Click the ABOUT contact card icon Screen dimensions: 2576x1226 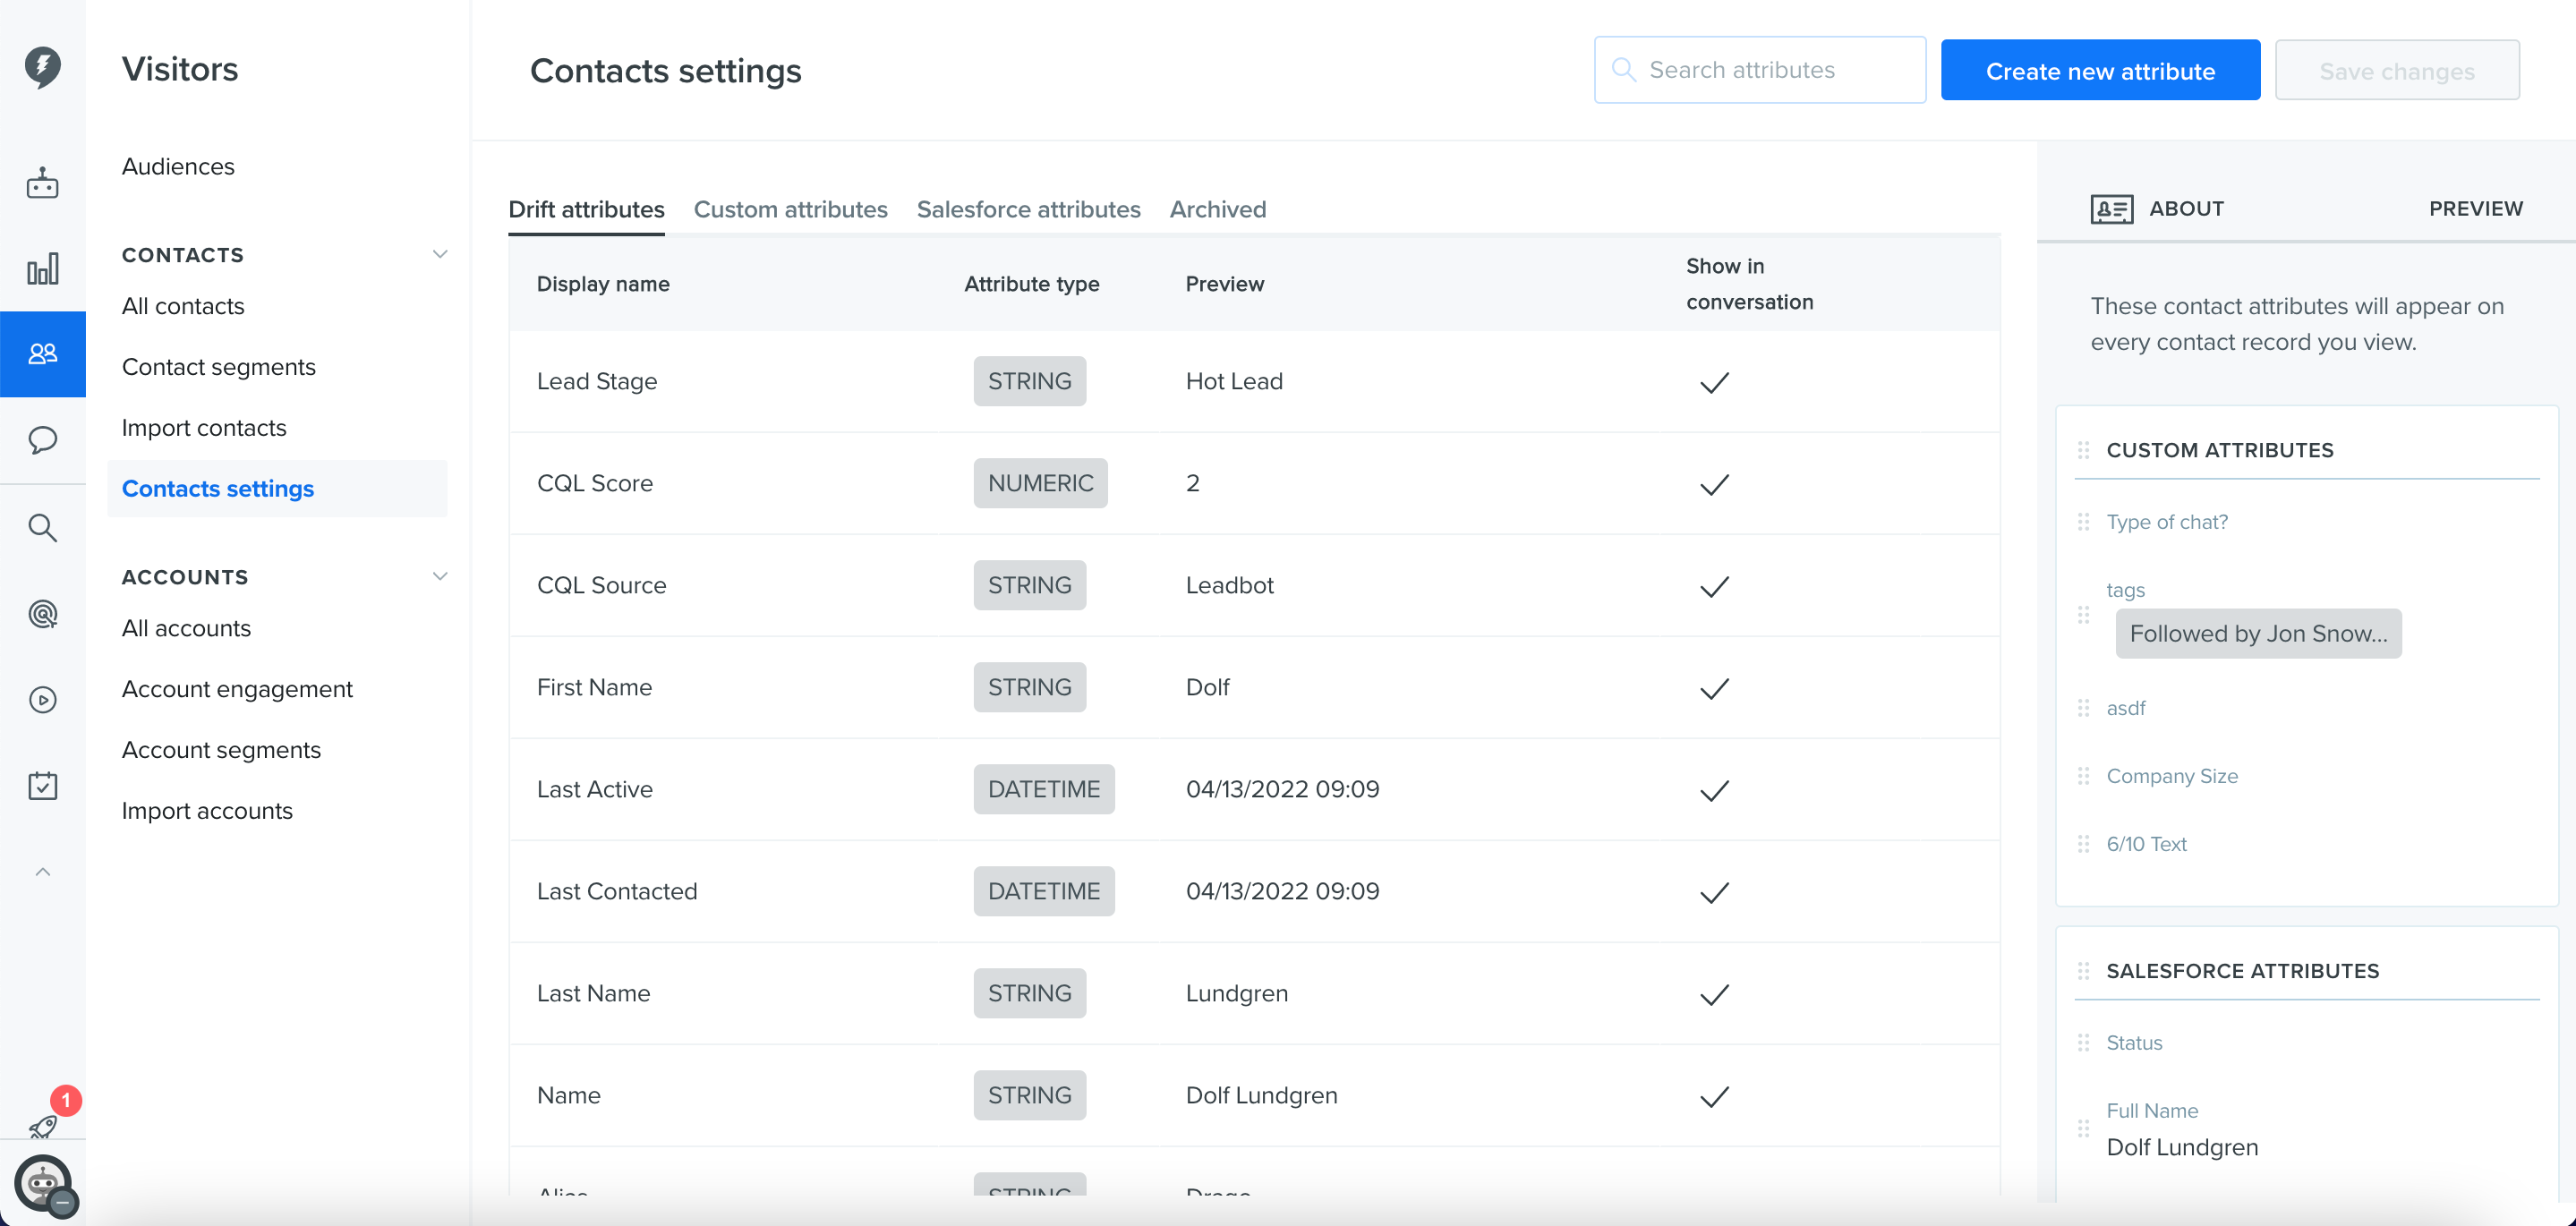point(2111,209)
